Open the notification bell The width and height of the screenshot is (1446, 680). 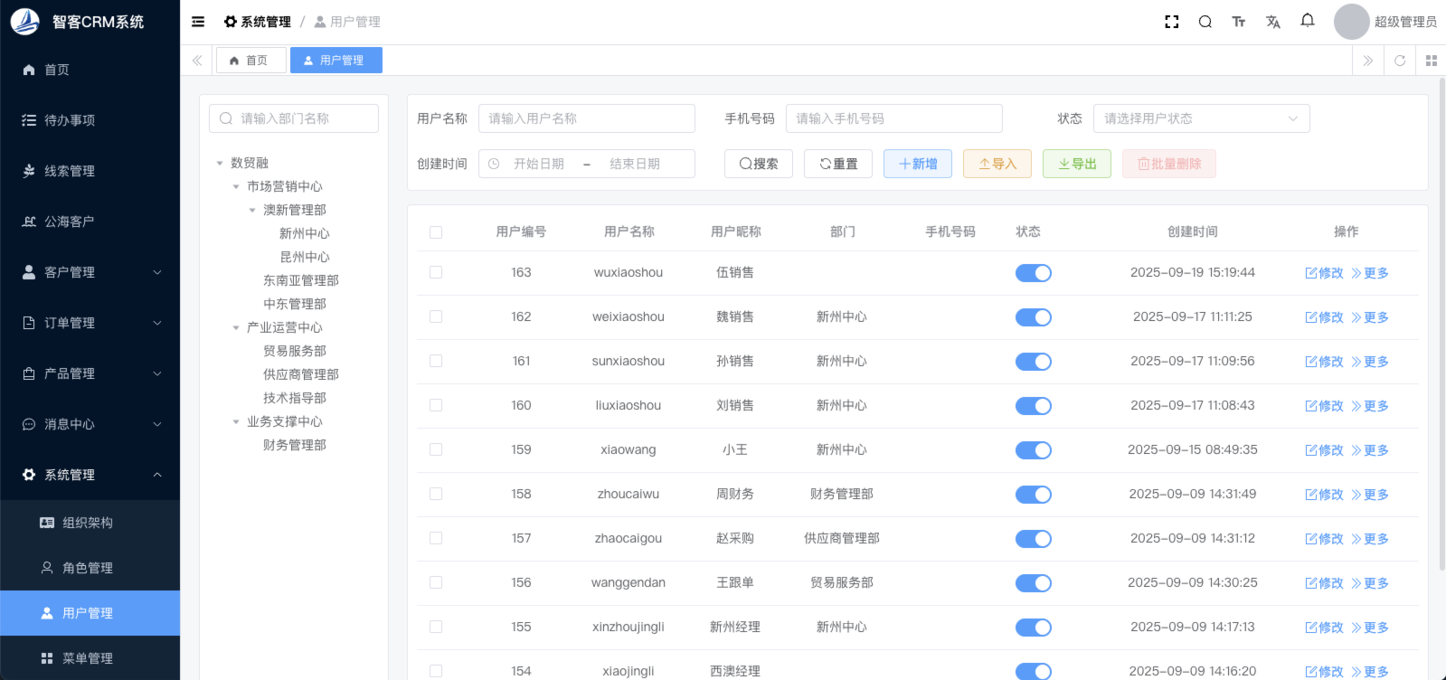(x=1308, y=21)
